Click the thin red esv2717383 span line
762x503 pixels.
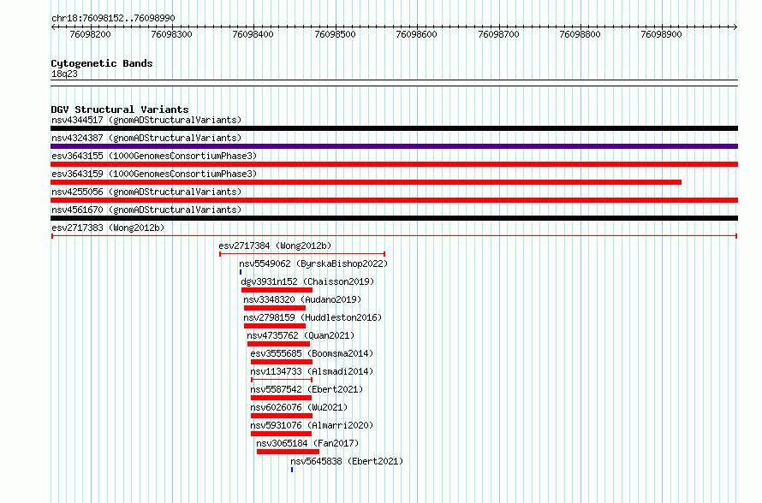coord(394,236)
